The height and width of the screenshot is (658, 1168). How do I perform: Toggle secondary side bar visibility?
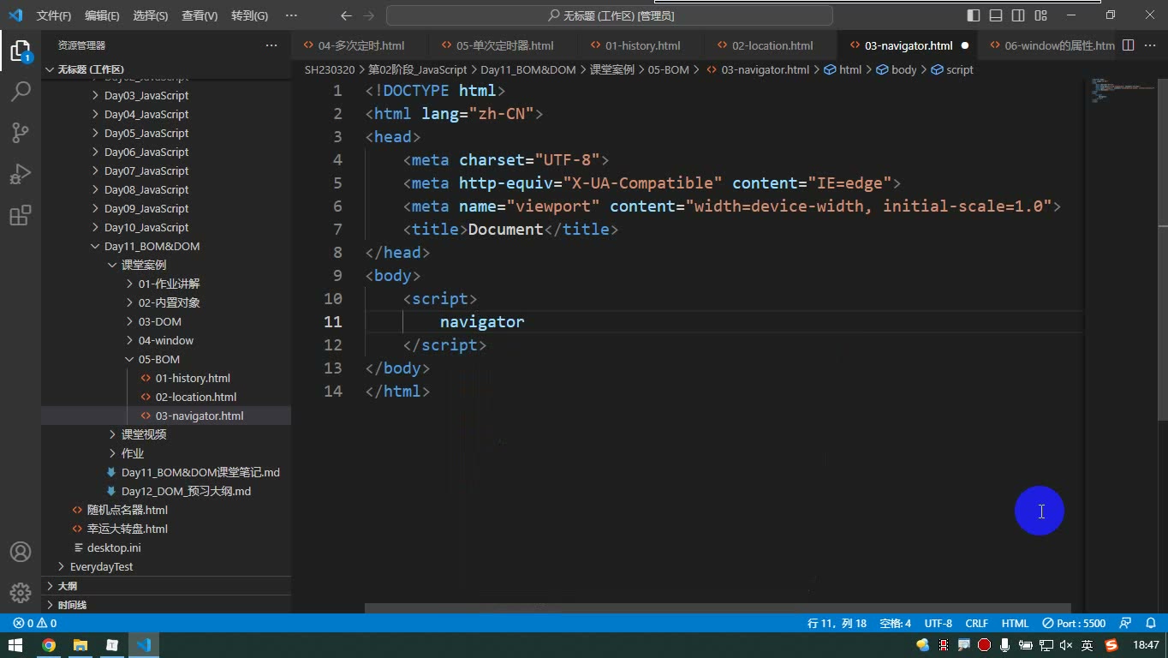1018,15
